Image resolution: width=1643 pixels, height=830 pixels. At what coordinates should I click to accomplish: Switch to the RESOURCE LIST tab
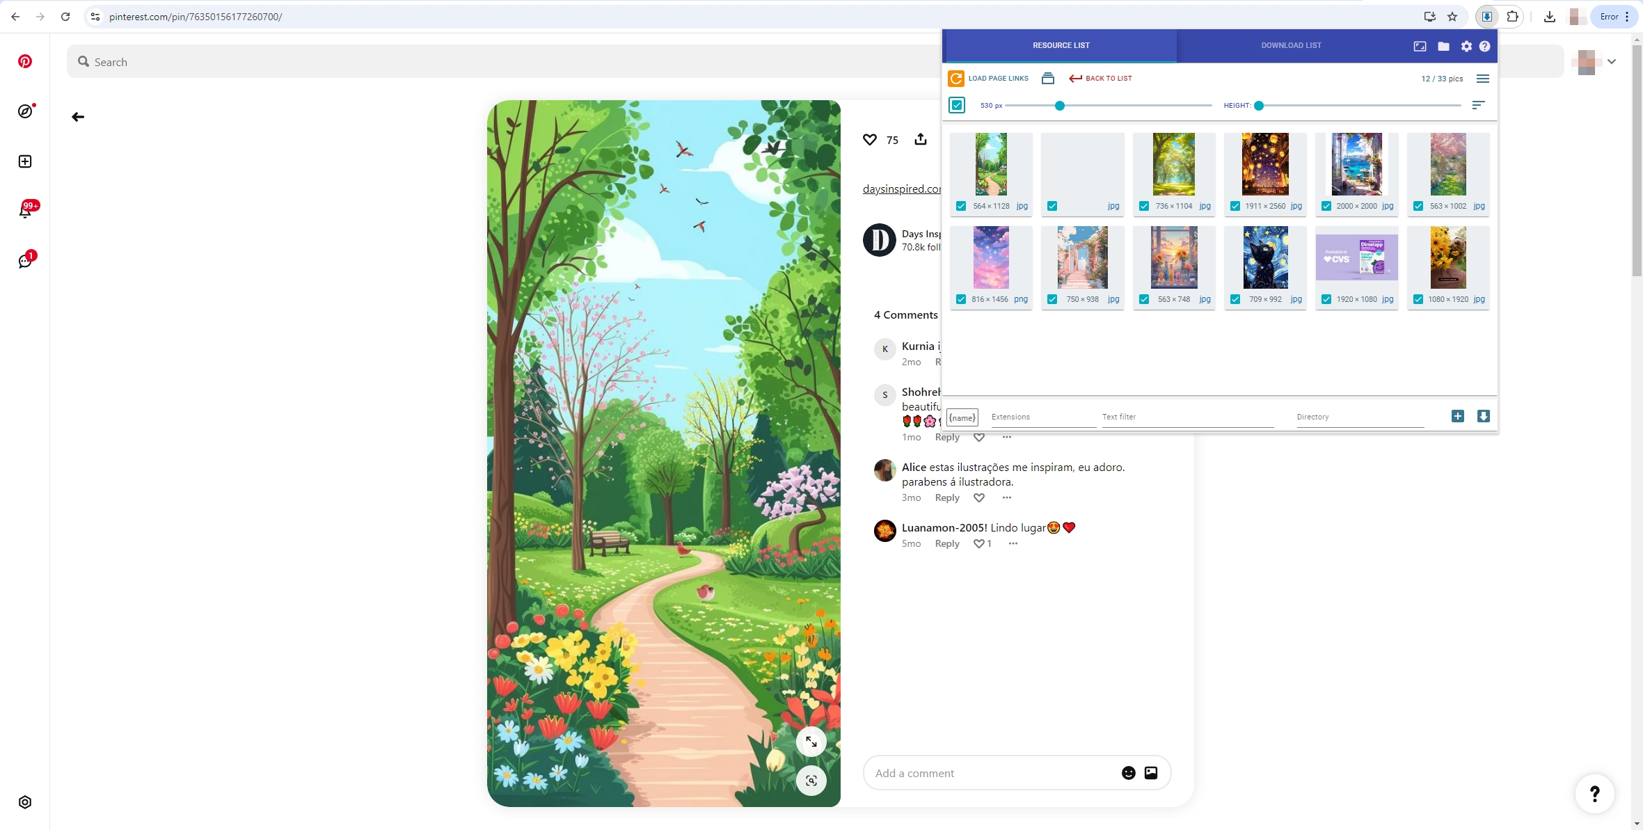click(x=1060, y=45)
